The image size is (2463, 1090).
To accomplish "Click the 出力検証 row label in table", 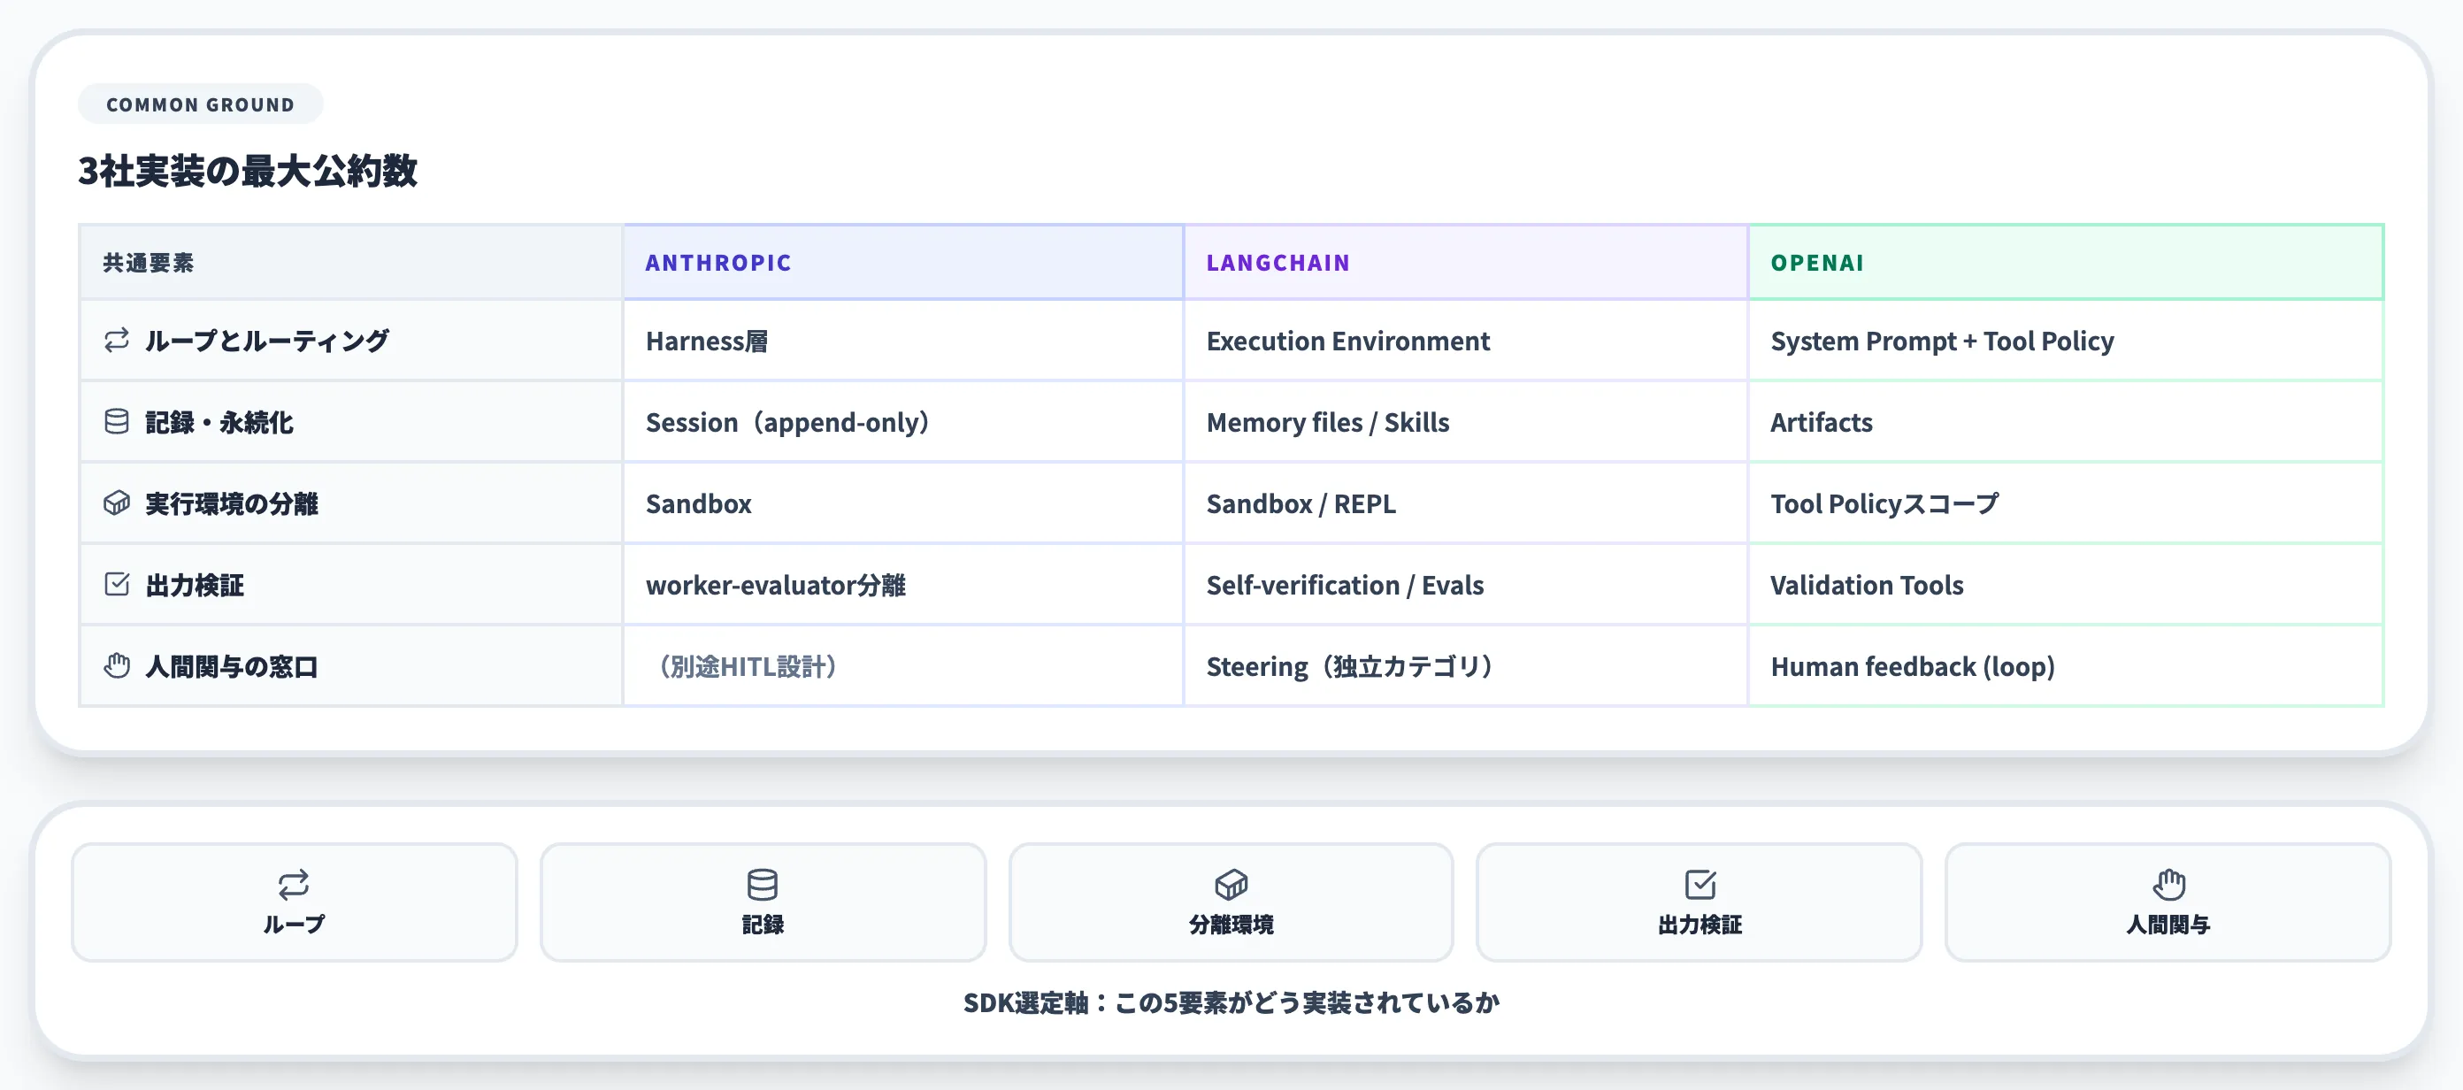I will coord(194,584).
